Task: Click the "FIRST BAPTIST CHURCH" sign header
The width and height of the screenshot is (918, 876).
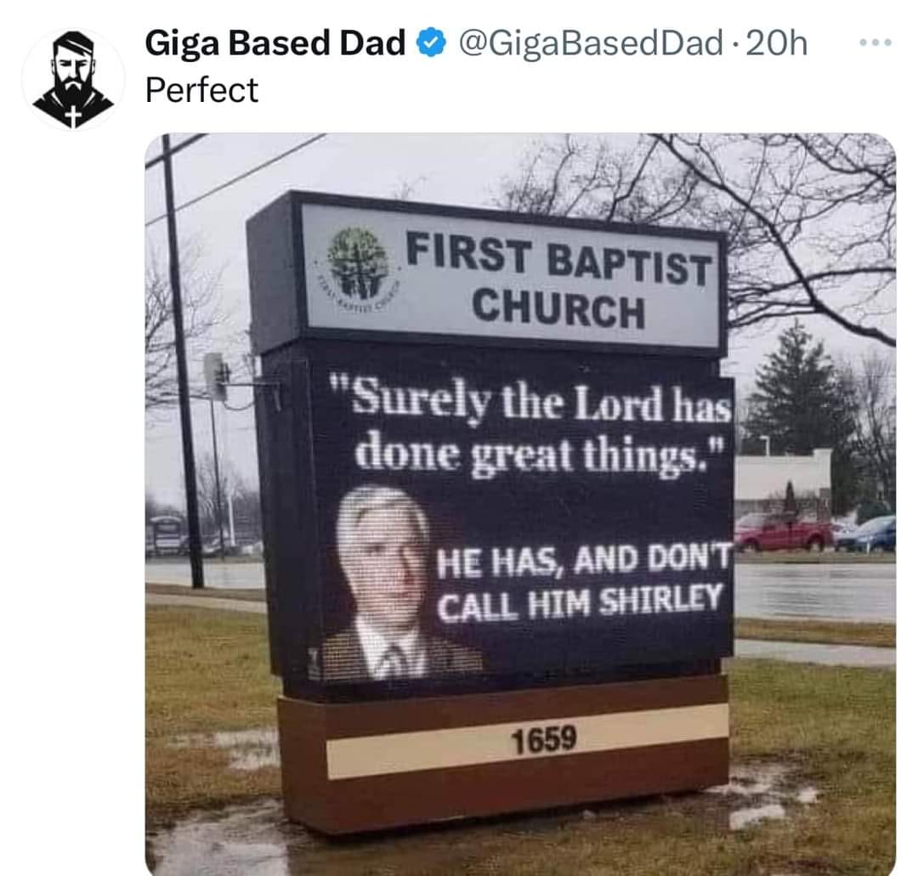Action: 557,280
